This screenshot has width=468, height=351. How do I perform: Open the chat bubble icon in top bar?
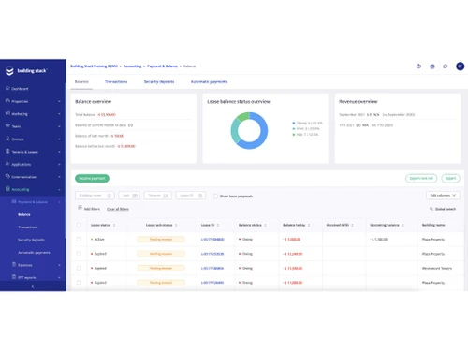(x=446, y=66)
